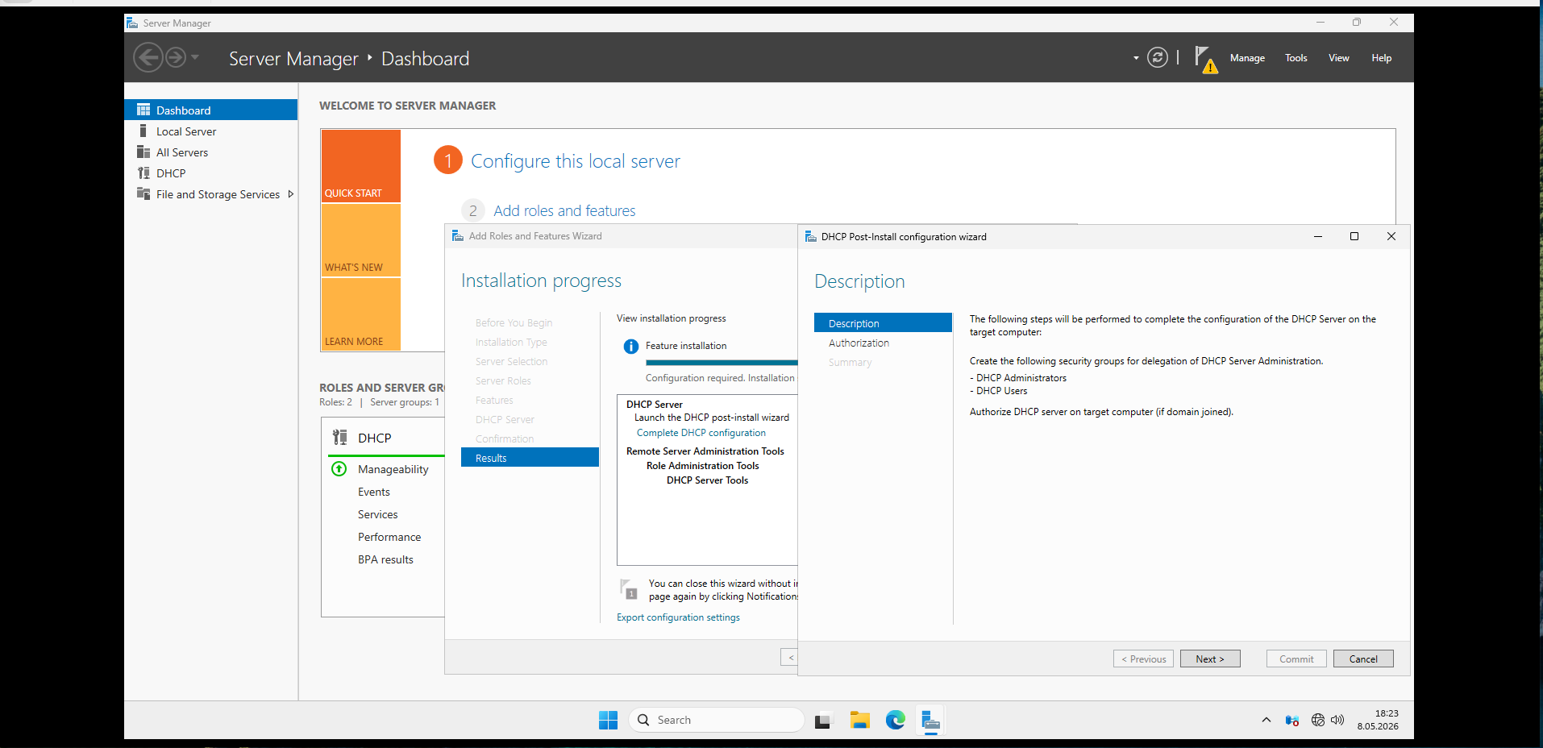Click the green Manageability status icon

(x=339, y=469)
